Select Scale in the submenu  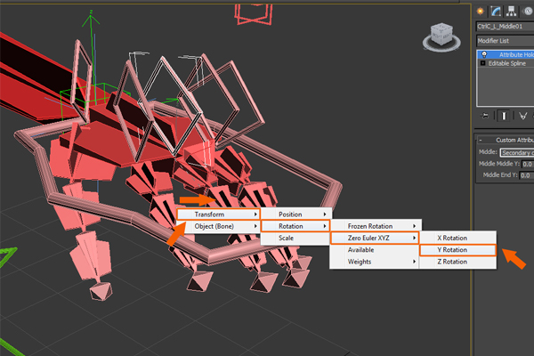point(295,239)
